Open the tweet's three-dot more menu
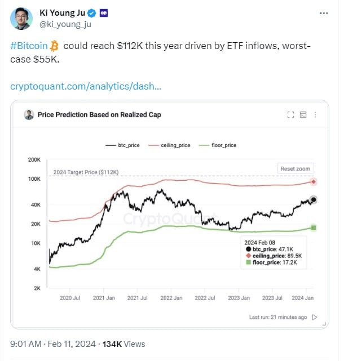The width and height of the screenshot is (344, 361). point(322,12)
